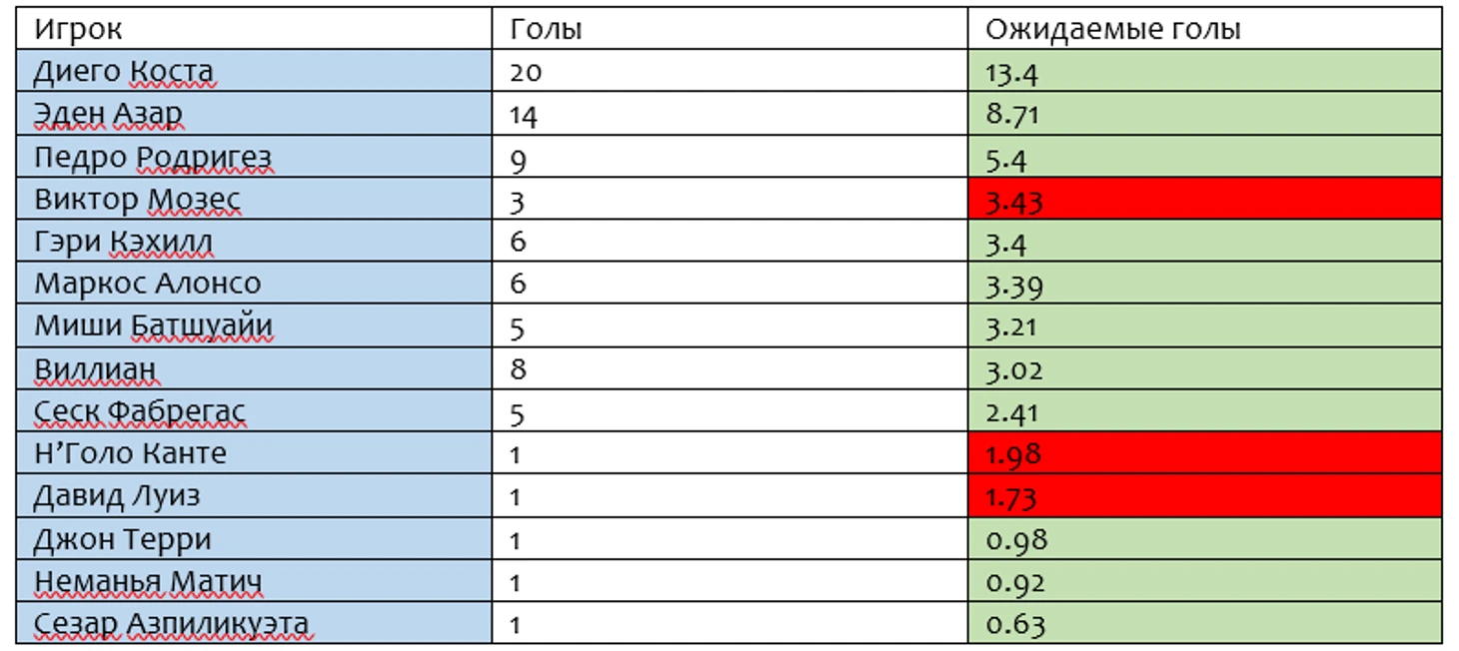Click the green cell showing 0.63

[x=1204, y=624]
